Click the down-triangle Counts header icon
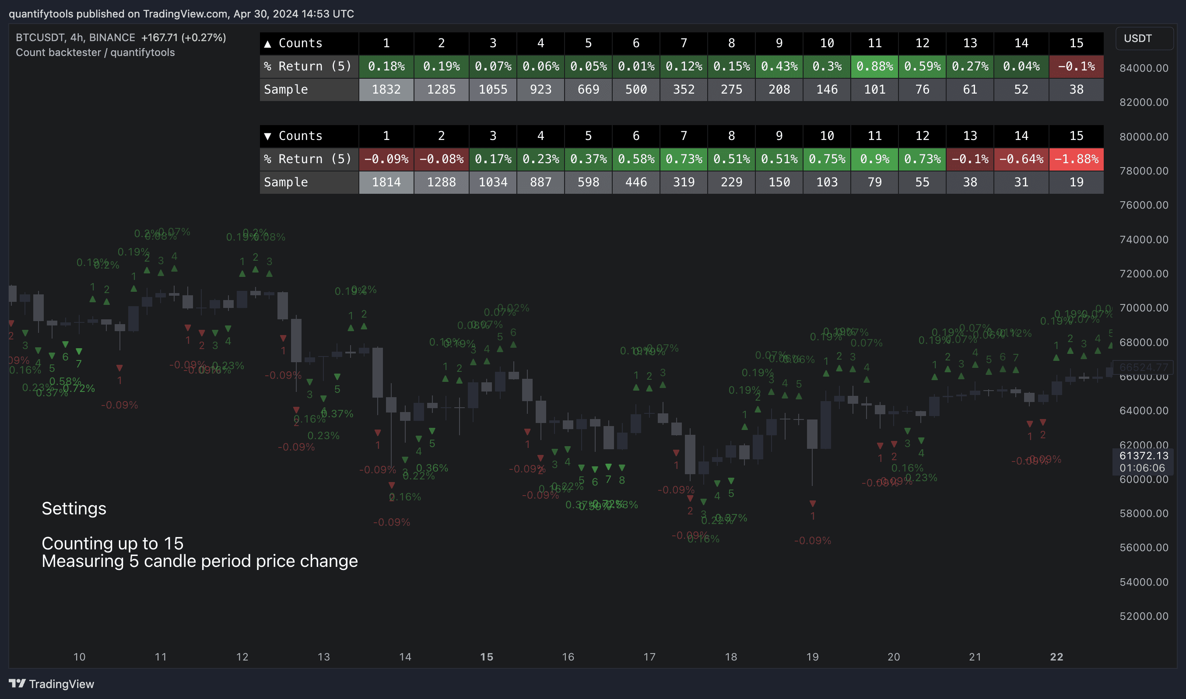Image resolution: width=1186 pixels, height=699 pixels. (x=268, y=136)
